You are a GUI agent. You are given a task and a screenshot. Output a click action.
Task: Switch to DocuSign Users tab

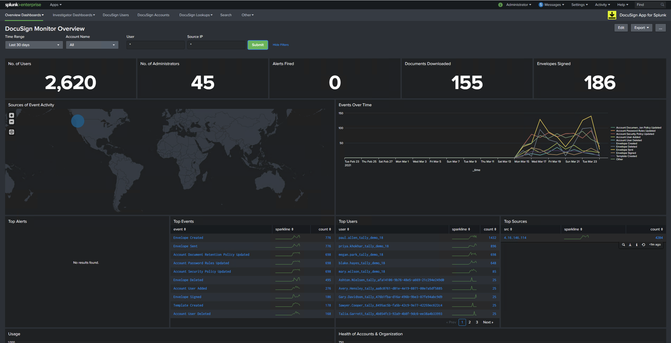click(x=116, y=15)
